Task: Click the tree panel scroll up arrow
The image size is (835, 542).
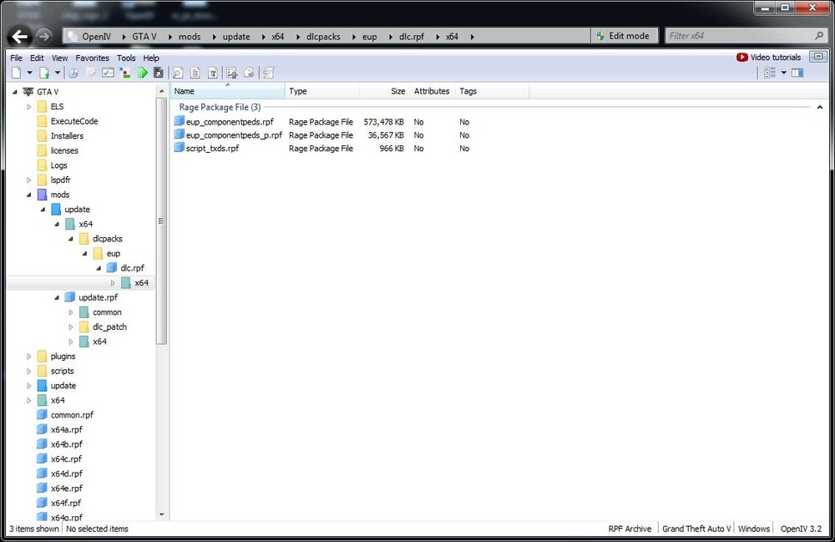Action: click(x=161, y=92)
